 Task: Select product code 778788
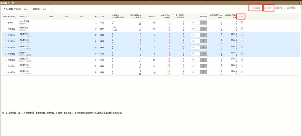coord(22,30)
